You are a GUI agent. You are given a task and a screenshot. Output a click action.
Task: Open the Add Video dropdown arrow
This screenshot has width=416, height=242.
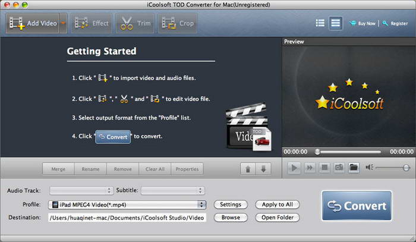click(x=63, y=23)
